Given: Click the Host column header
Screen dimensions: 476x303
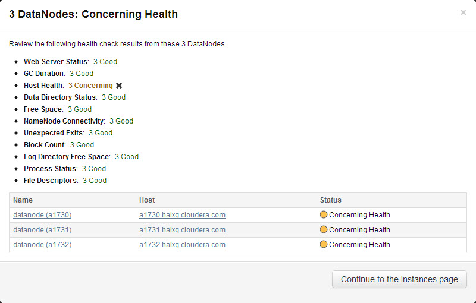Looking at the screenshot, I should pyautogui.click(x=147, y=200).
